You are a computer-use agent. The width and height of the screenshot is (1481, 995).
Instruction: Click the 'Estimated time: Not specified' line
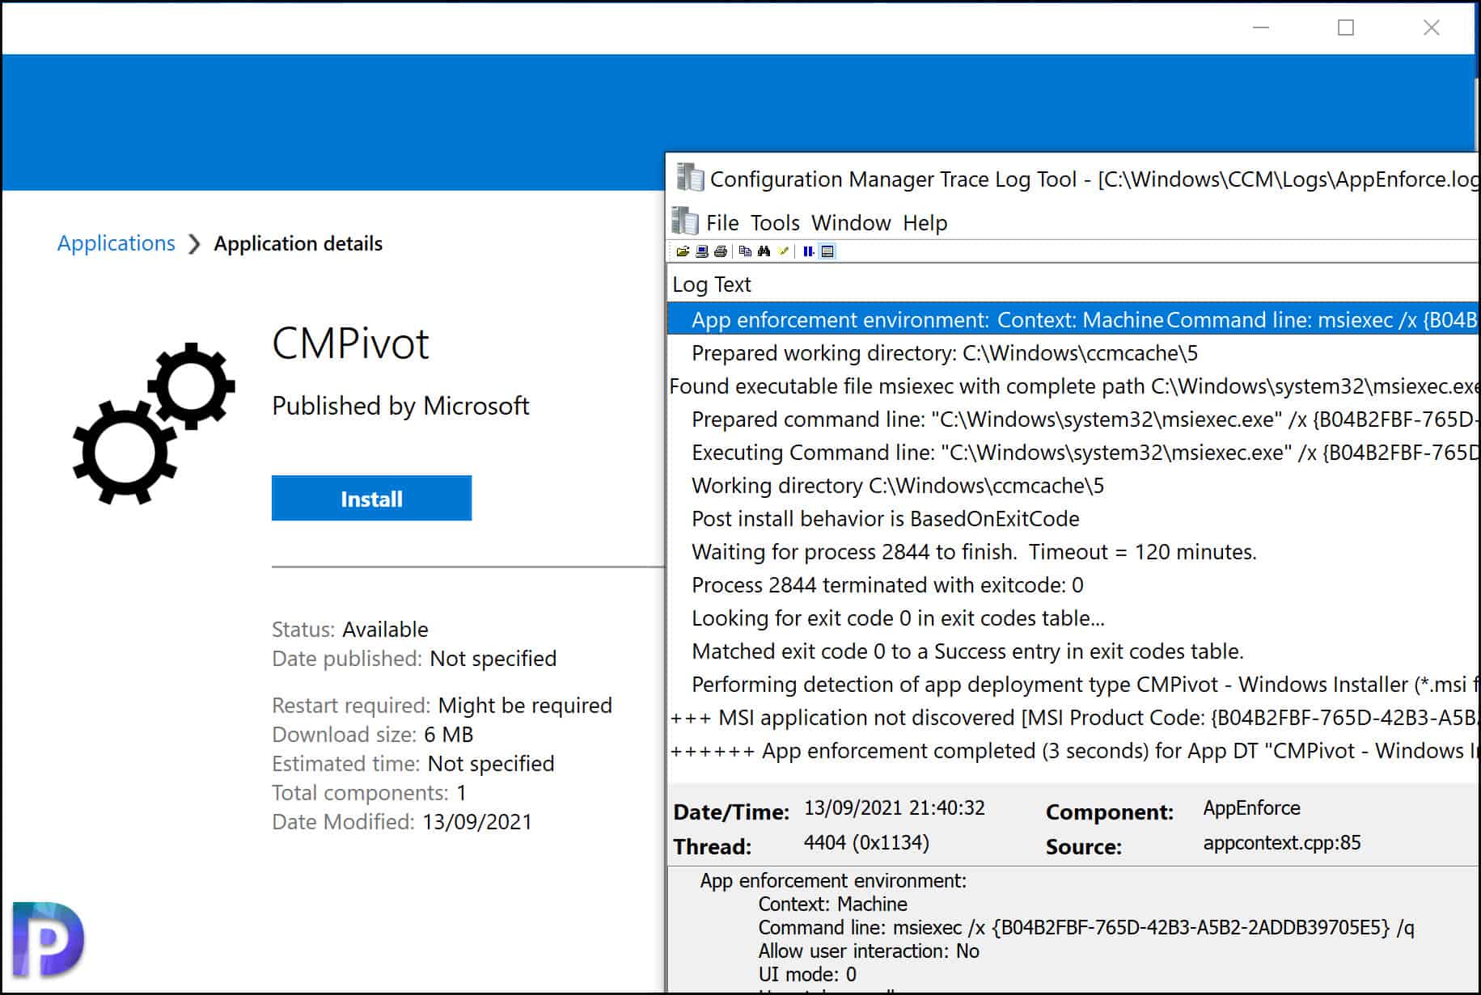(413, 764)
